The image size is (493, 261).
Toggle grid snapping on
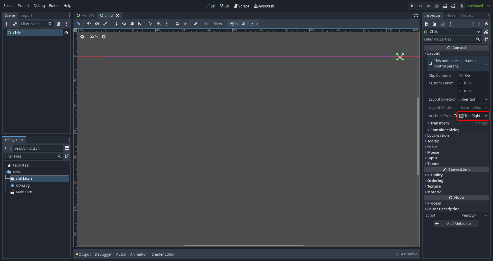[158, 24]
